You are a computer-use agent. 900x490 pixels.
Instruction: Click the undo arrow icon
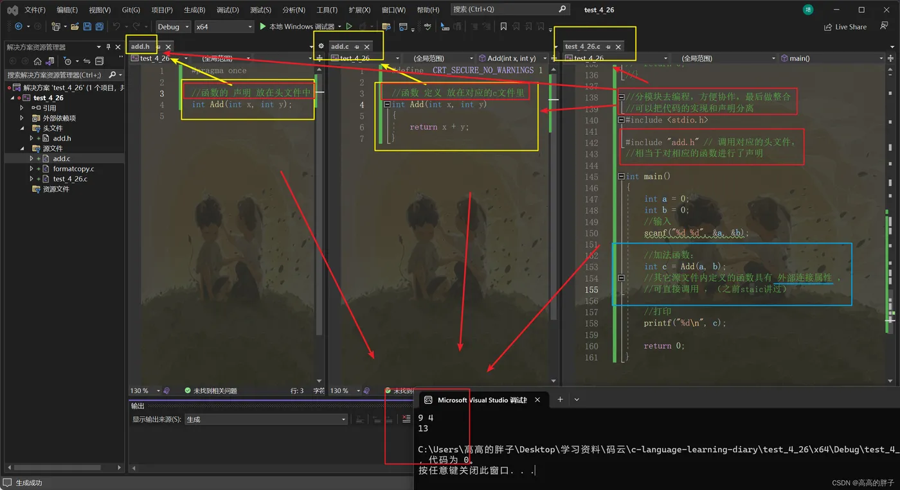tap(116, 27)
